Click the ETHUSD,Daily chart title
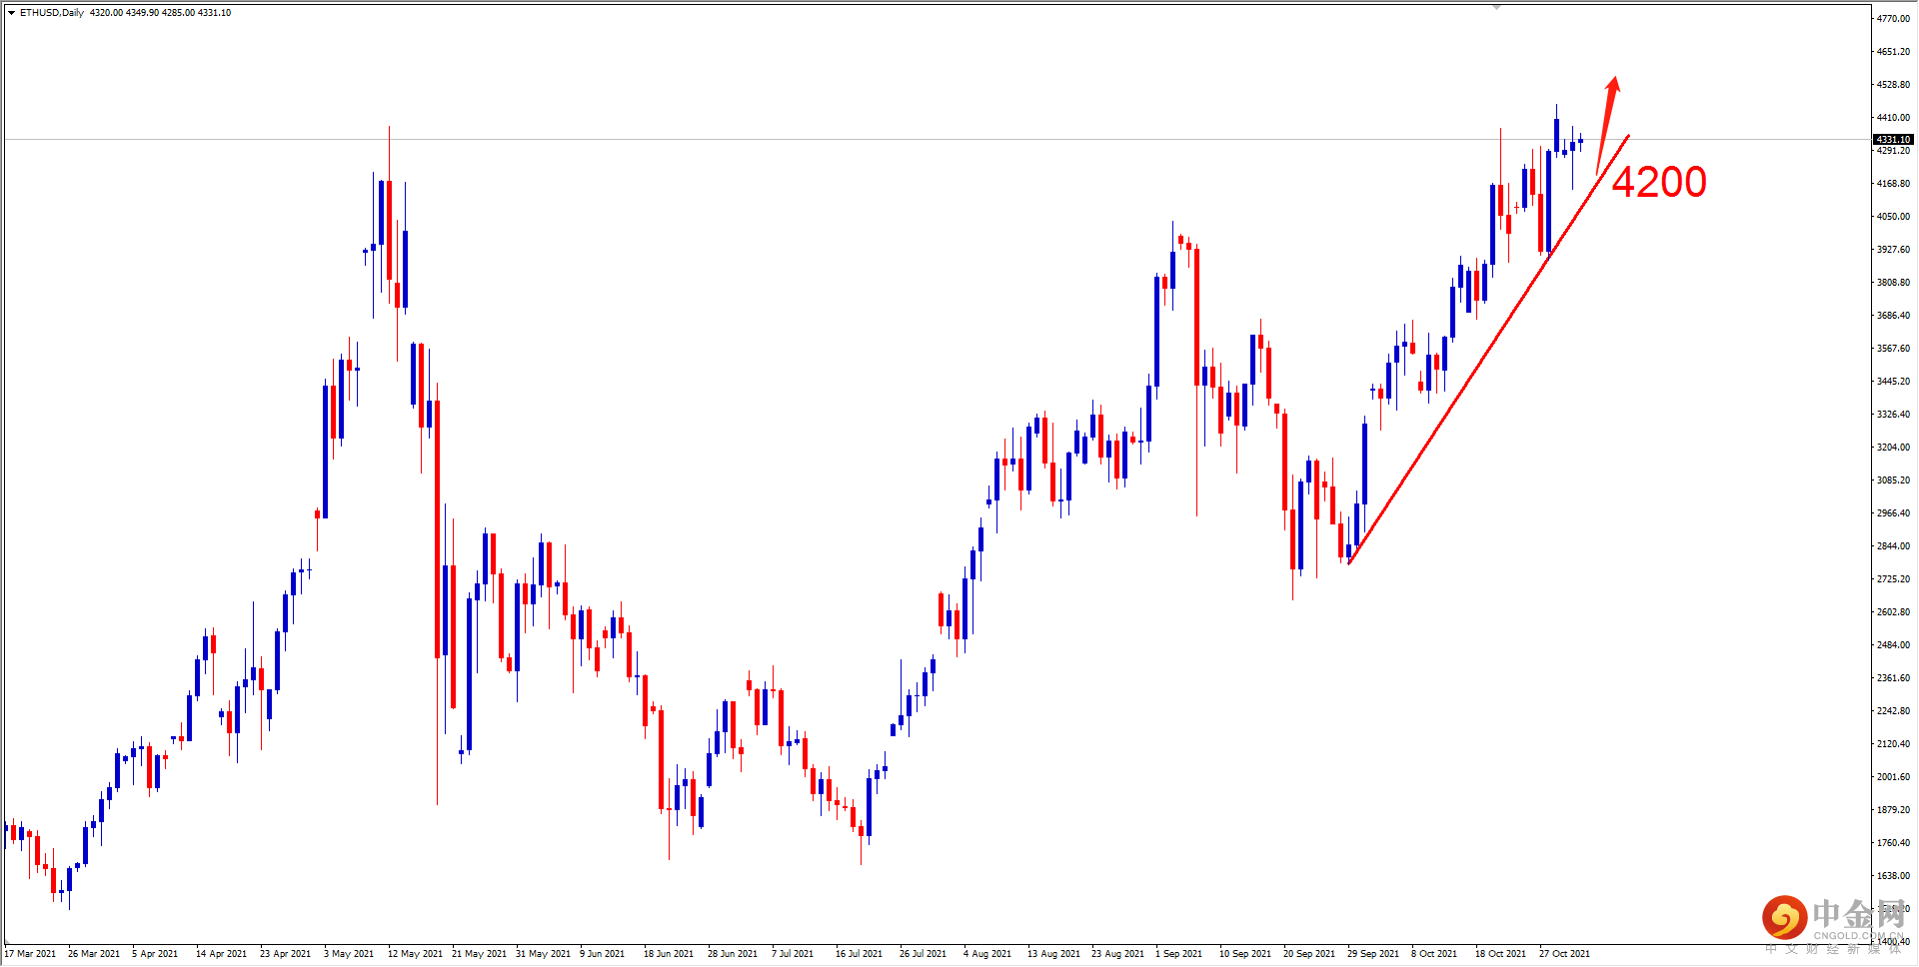This screenshot has width=1919, height=967. pos(52,13)
